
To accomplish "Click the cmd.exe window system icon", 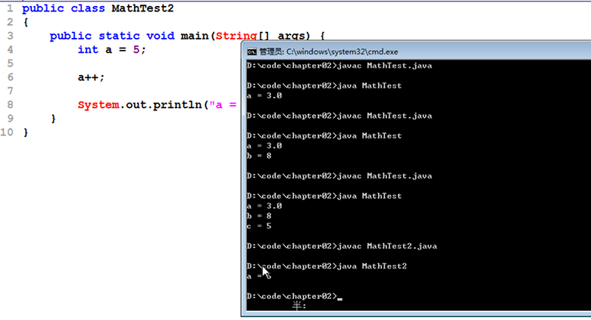I will (252, 51).
